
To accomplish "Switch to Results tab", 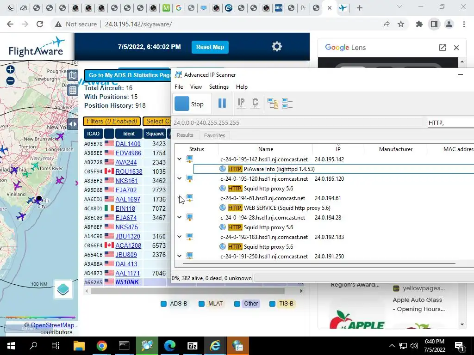I will pyautogui.click(x=185, y=135).
